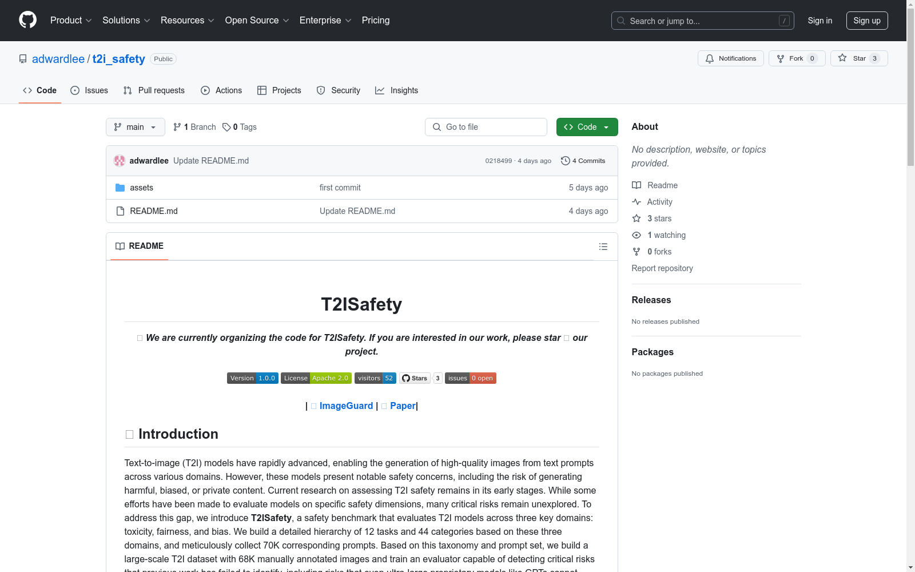Click the Sign in link
The image size is (915, 572).
pos(819,21)
